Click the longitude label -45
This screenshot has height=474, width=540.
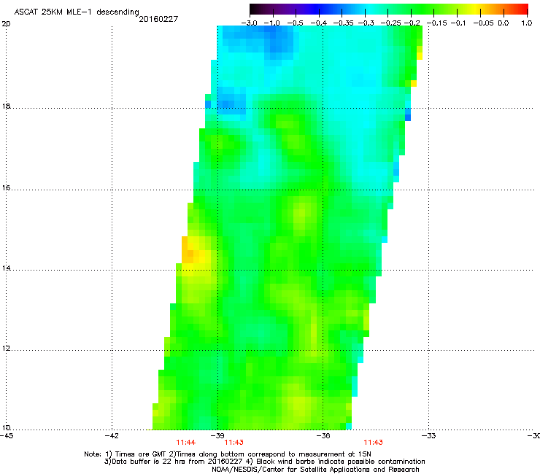[7, 436]
